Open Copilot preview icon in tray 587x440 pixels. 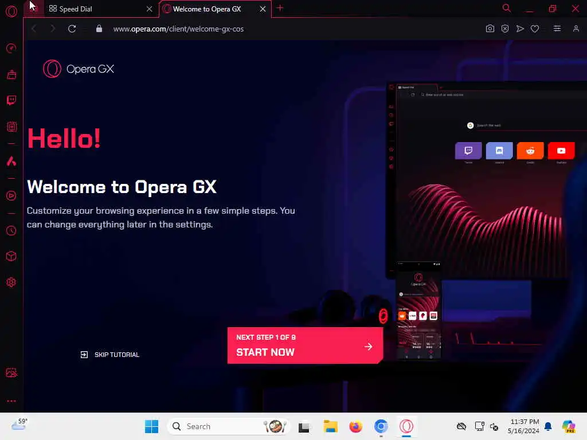pos(568,426)
